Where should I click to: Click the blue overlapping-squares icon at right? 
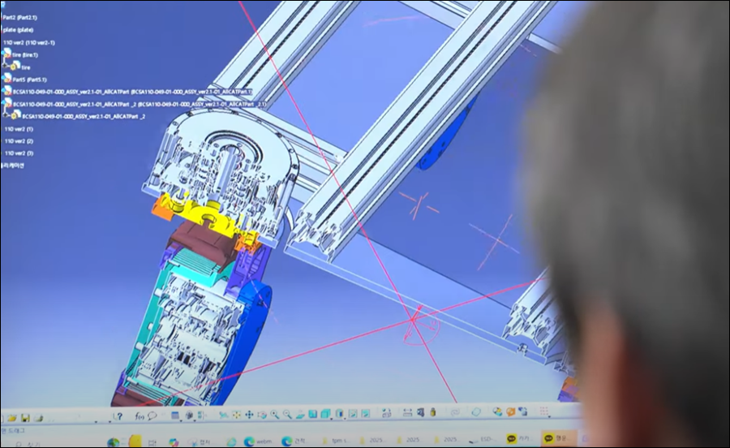(523, 411)
